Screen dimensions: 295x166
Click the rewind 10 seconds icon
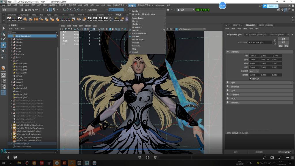(140, 158)
